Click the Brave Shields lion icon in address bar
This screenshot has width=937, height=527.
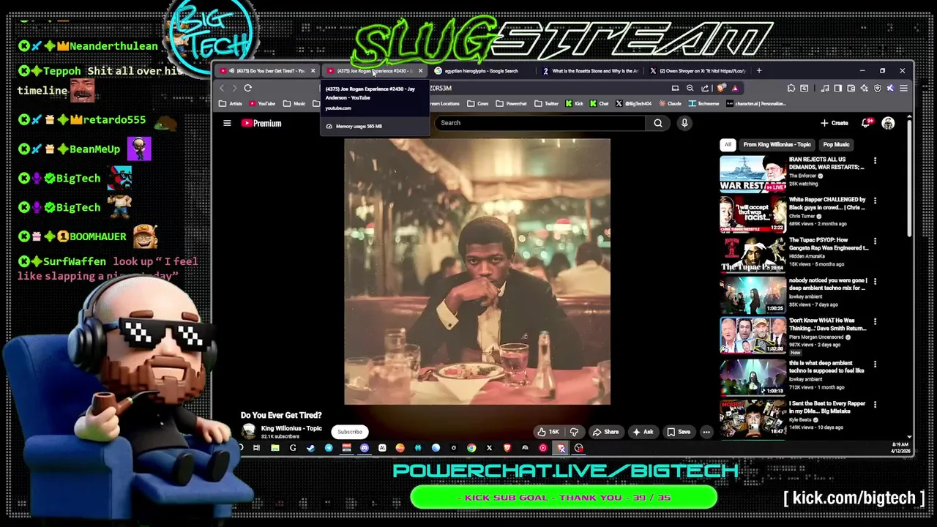point(721,88)
